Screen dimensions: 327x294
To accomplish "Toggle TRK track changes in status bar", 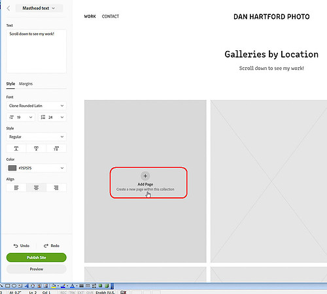I will [72, 292].
